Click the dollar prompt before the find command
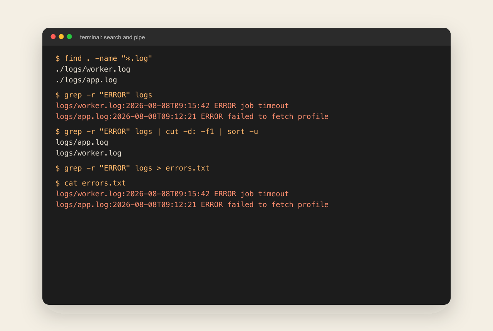This screenshot has width=493, height=331. 58,59
